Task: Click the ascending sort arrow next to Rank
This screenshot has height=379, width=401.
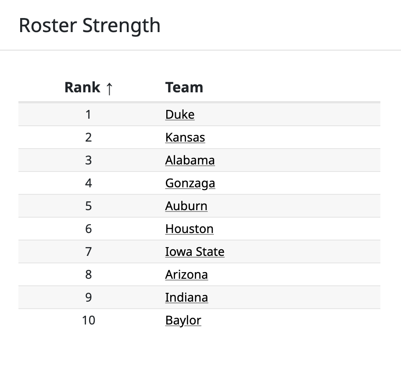Action: coord(109,87)
